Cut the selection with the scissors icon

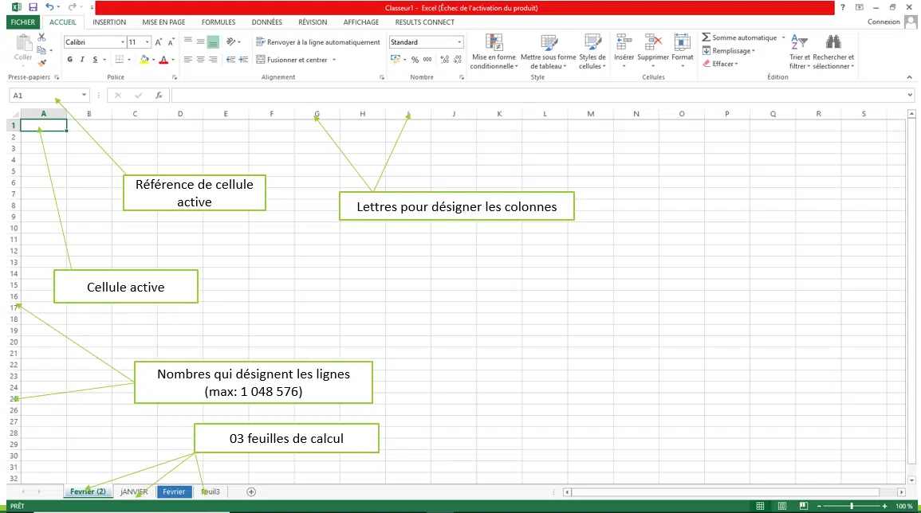click(x=41, y=37)
